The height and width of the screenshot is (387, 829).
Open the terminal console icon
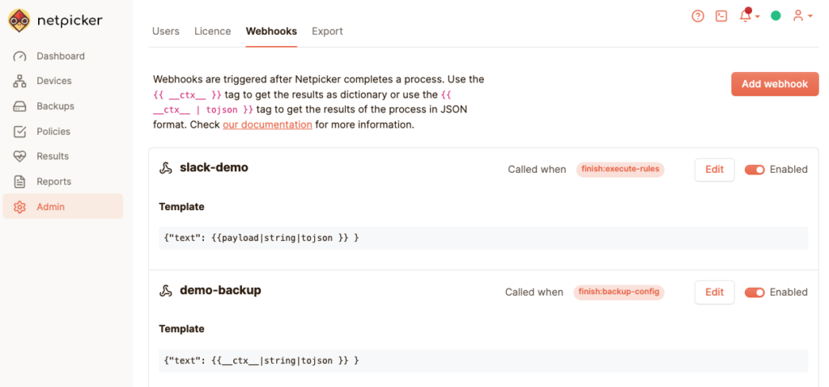(x=721, y=16)
